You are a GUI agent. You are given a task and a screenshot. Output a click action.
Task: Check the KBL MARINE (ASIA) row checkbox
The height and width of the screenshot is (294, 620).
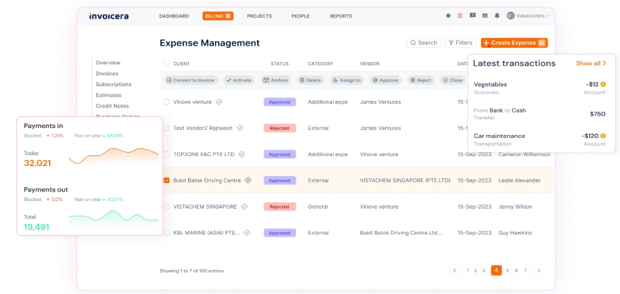[167, 233]
